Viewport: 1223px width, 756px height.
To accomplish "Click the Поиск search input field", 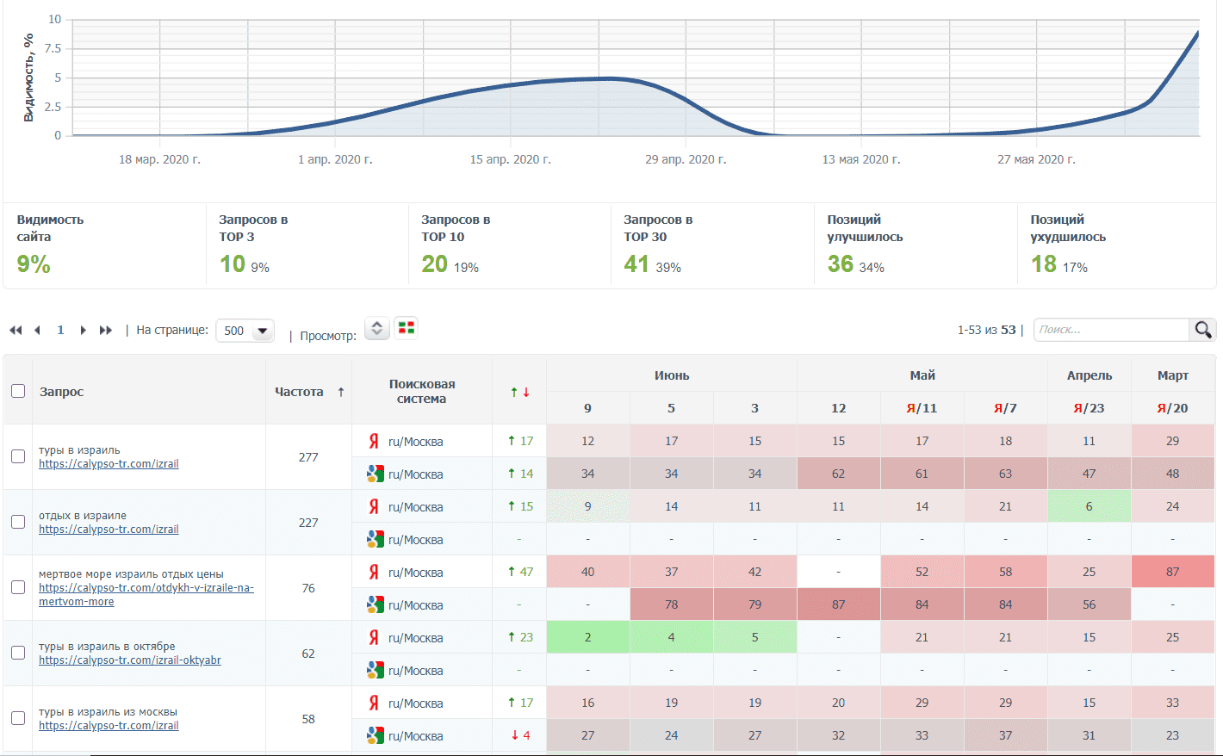I will tap(1111, 330).
